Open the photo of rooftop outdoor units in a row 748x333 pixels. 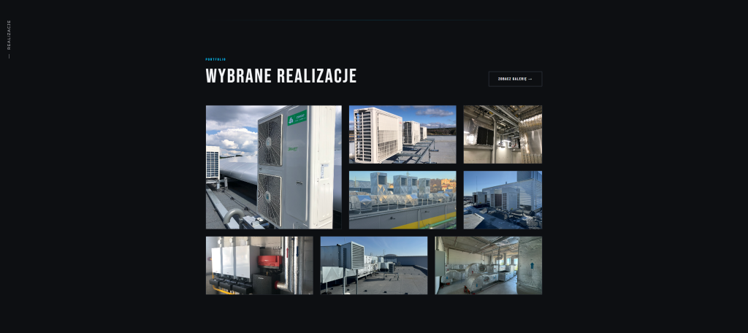(x=402, y=134)
